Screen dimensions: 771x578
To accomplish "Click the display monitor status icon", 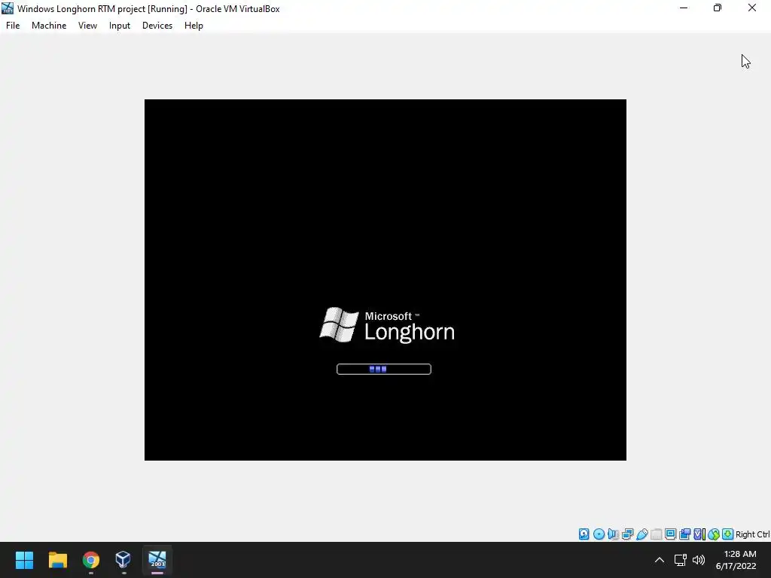I will coord(670,534).
